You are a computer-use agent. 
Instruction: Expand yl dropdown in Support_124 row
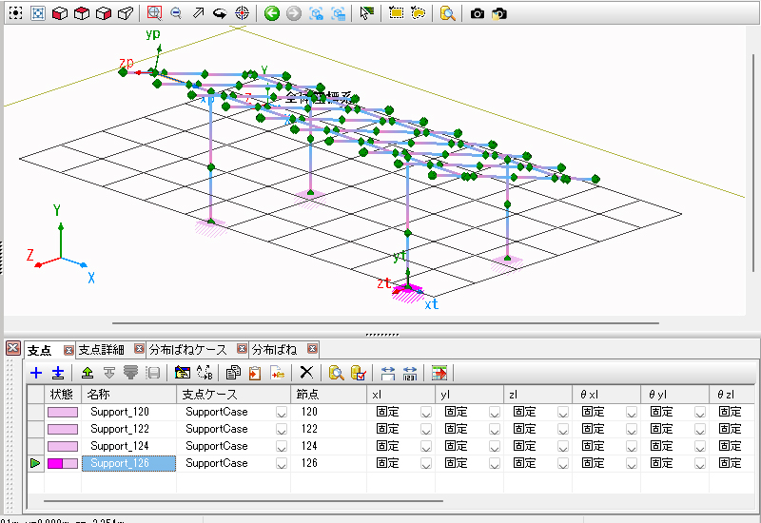pyautogui.click(x=494, y=446)
